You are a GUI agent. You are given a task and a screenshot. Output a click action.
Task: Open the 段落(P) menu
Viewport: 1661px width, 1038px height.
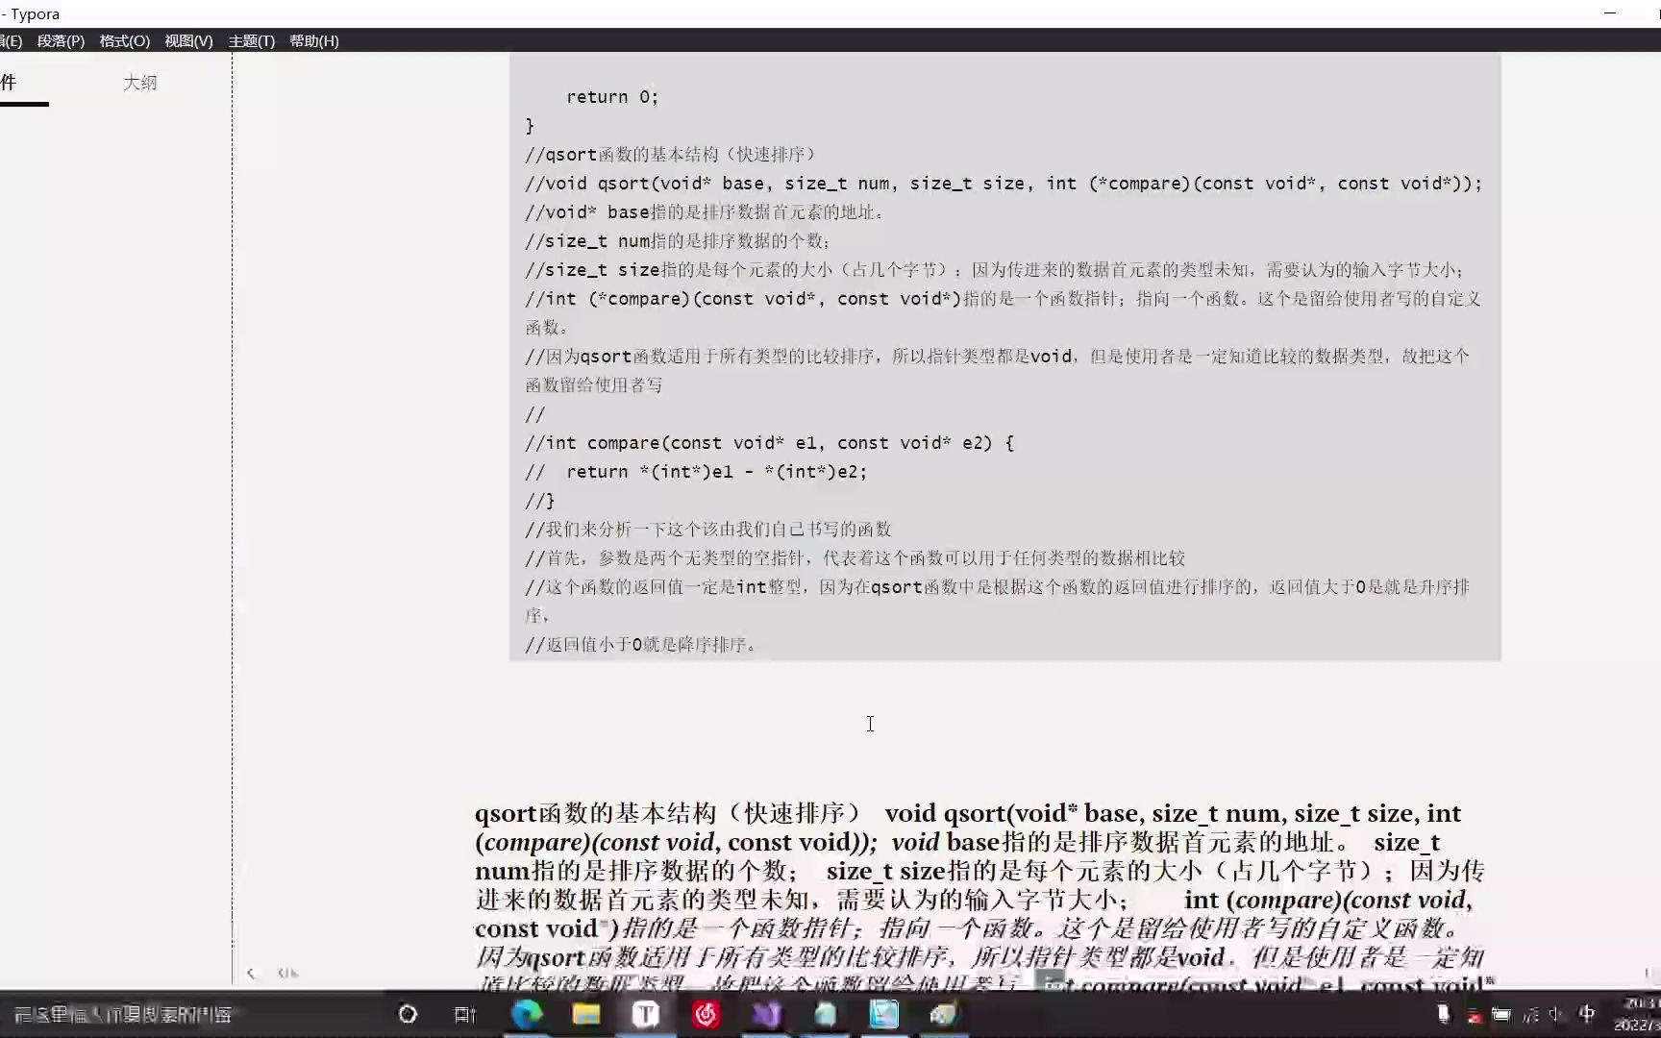coord(61,40)
